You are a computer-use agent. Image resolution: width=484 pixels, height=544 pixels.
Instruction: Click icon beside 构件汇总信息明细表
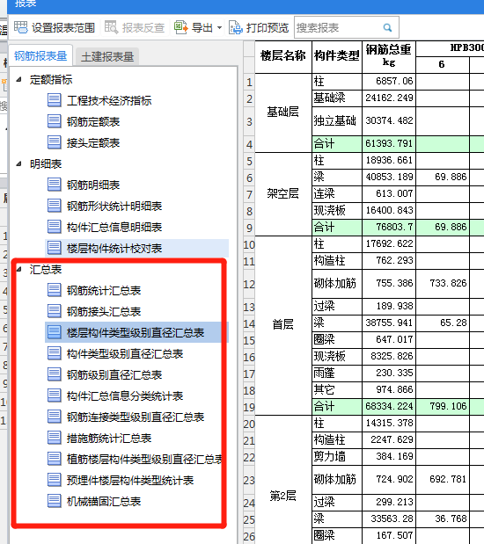click(55, 227)
